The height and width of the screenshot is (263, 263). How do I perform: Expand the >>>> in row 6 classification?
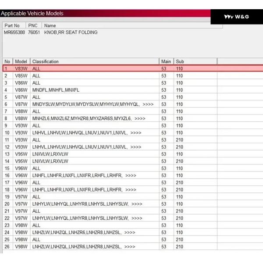pyautogui.click(x=148, y=104)
